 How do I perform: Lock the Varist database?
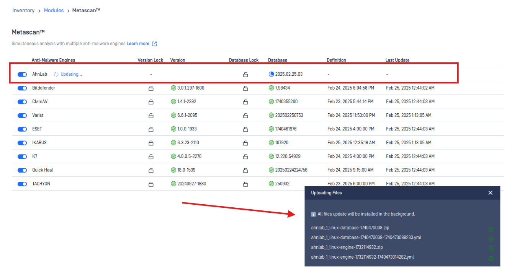click(245, 116)
